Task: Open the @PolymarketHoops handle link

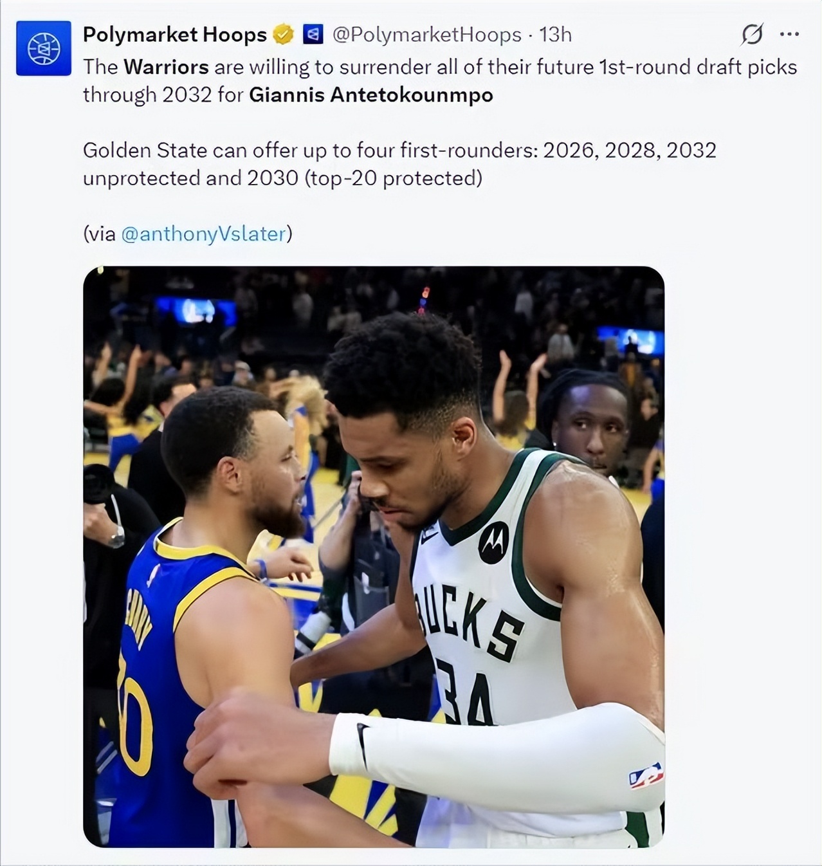Action: click(426, 35)
